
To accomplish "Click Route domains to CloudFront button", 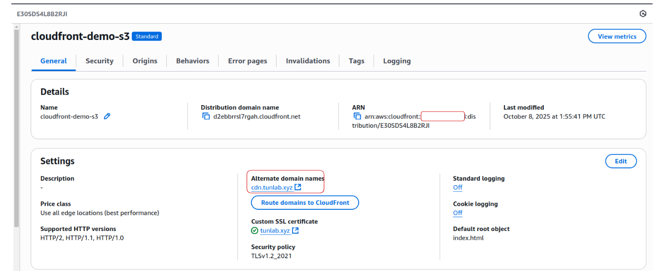I will click(x=305, y=203).
